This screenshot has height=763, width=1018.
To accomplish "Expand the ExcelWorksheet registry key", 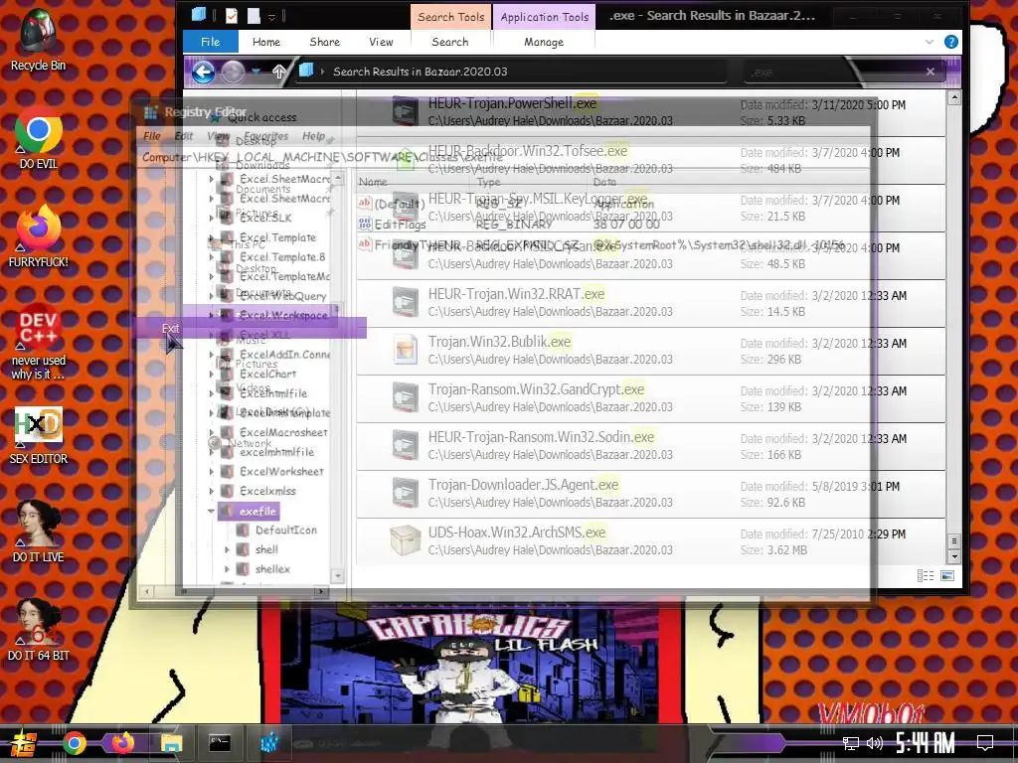I will coord(211,472).
